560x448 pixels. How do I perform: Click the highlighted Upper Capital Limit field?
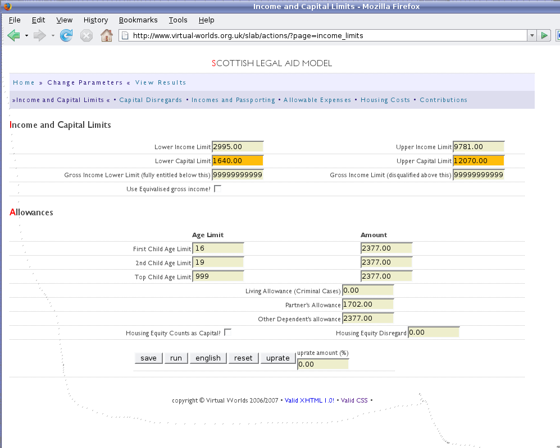(x=479, y=161)
